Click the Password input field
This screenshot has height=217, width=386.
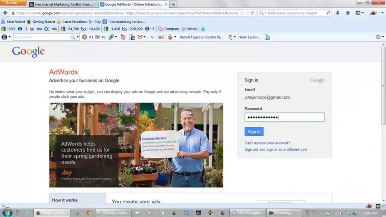coord(284,117)
